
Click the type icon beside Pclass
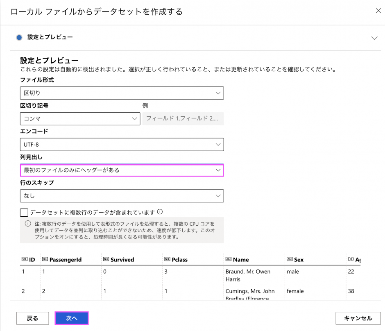[x=167, y=259]
